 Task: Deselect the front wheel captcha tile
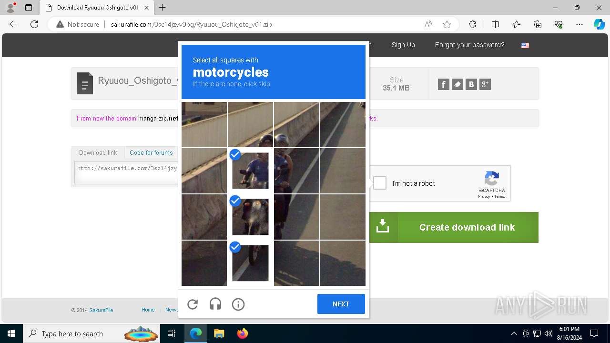pyautogui.click(x=250, y=263)
